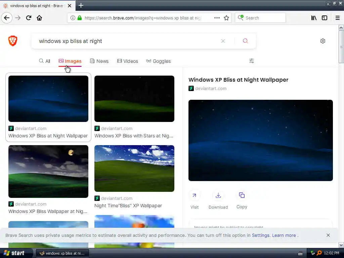Copy the previewed image
344x258 pixels.
(242, 200)
